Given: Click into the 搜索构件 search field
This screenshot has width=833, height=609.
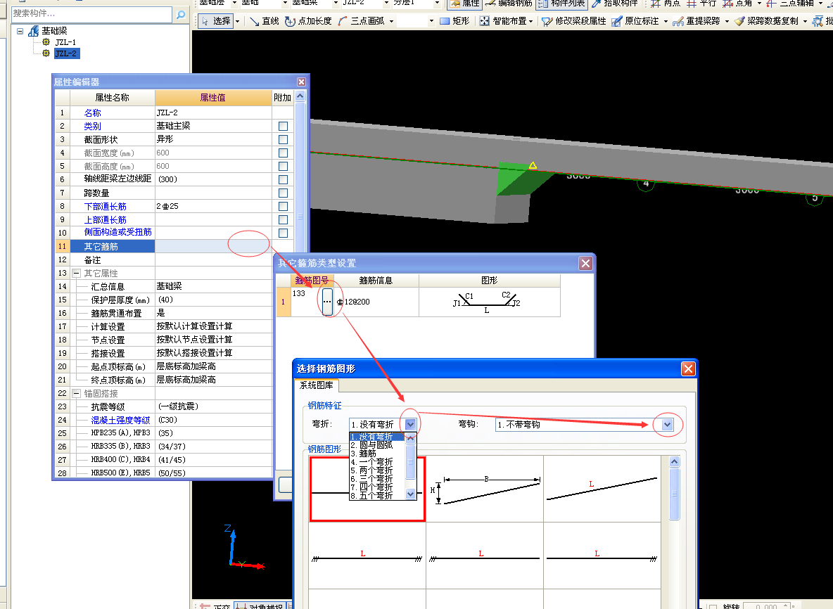Looking at the screenshot, I should tap(92, 14).
